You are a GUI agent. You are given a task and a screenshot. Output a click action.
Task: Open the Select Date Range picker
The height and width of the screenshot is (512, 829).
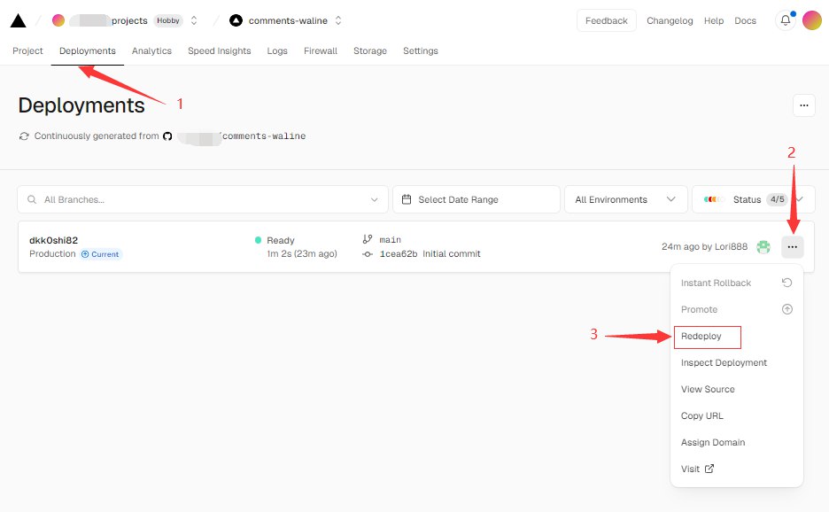coord(476,200)
